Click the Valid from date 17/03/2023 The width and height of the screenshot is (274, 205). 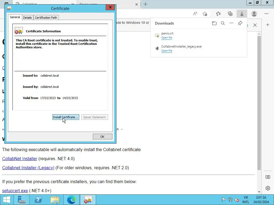48,98
